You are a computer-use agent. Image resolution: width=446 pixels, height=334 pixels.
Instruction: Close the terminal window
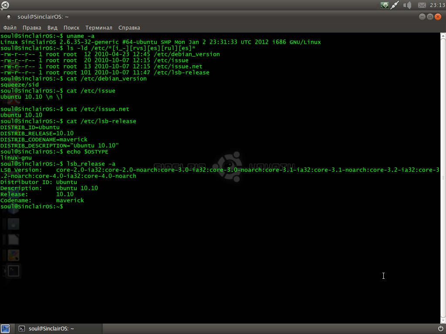click(x=438, y=17)
